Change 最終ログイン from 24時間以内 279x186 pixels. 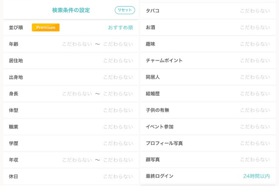(x=256, y=176)
